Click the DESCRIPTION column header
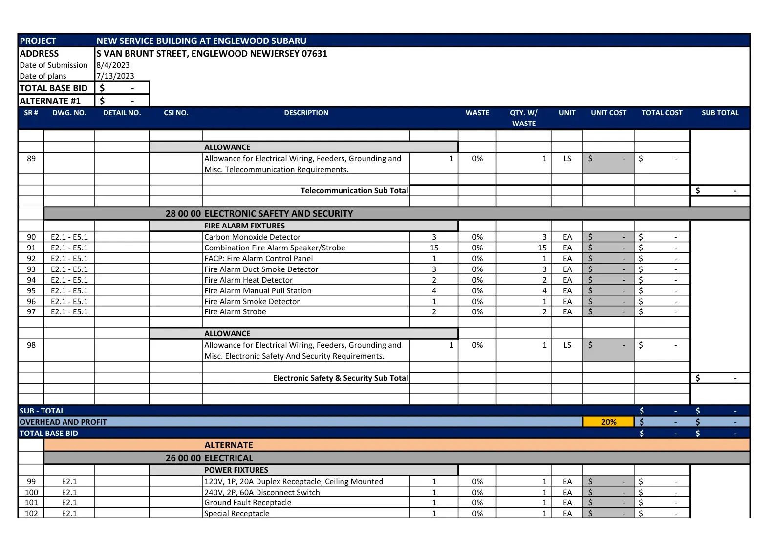The image size is (772, 537). pos(306,113)
